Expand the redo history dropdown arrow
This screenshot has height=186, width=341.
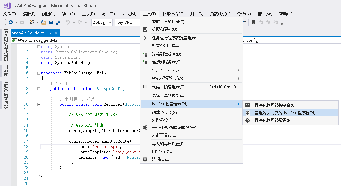[x=86, y=23]
